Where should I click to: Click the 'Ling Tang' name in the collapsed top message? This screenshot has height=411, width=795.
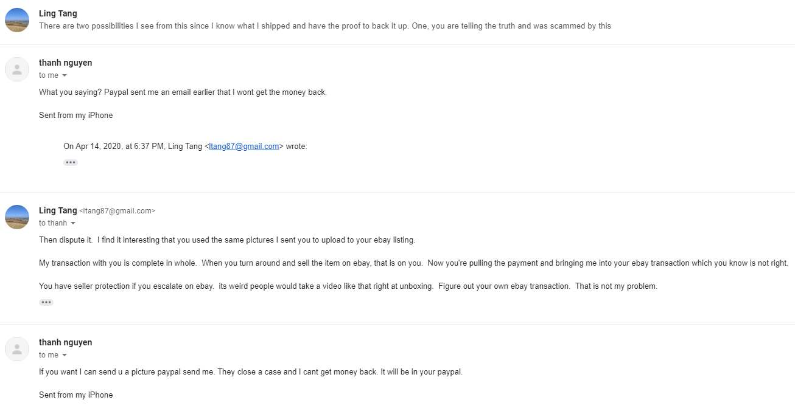pyautogui.click(x=58, y=13)
